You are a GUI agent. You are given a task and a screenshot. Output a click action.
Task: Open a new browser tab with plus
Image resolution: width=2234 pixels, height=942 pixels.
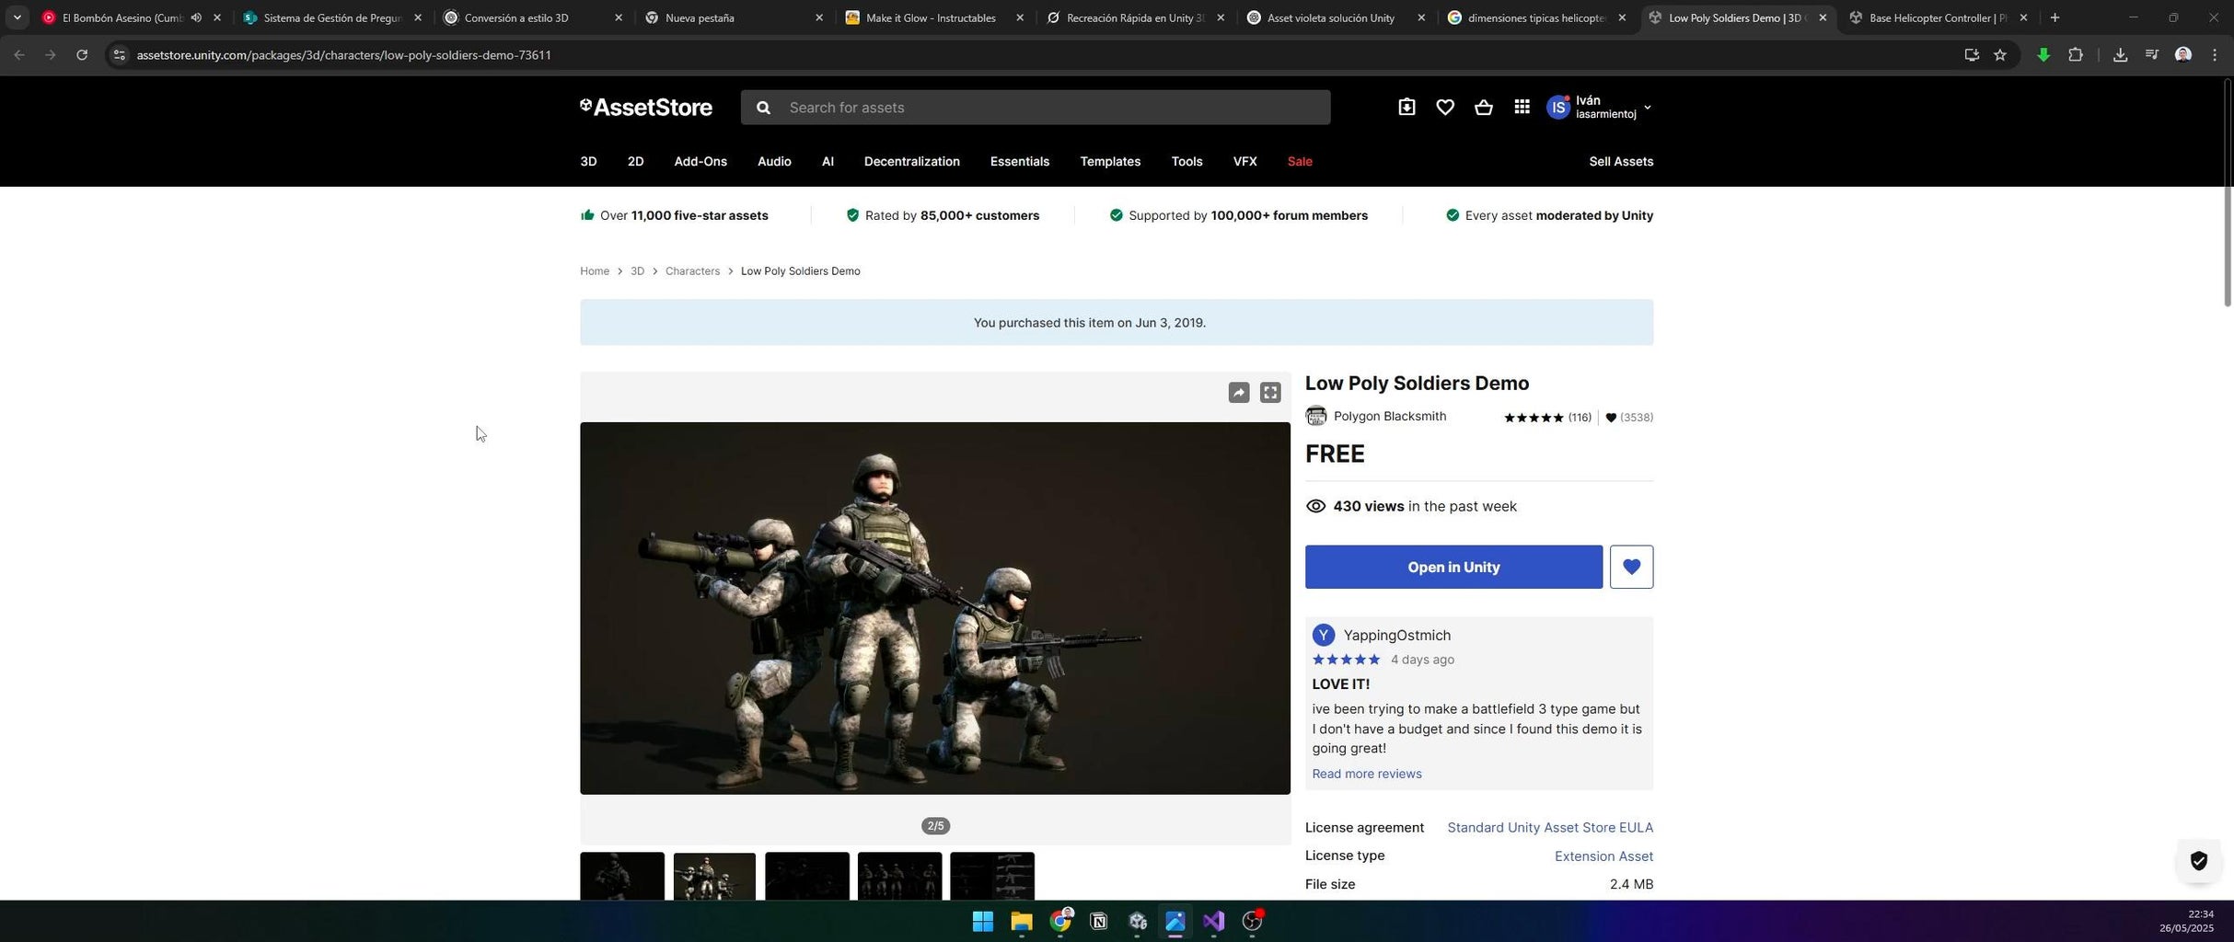(x=2055, y=17)
